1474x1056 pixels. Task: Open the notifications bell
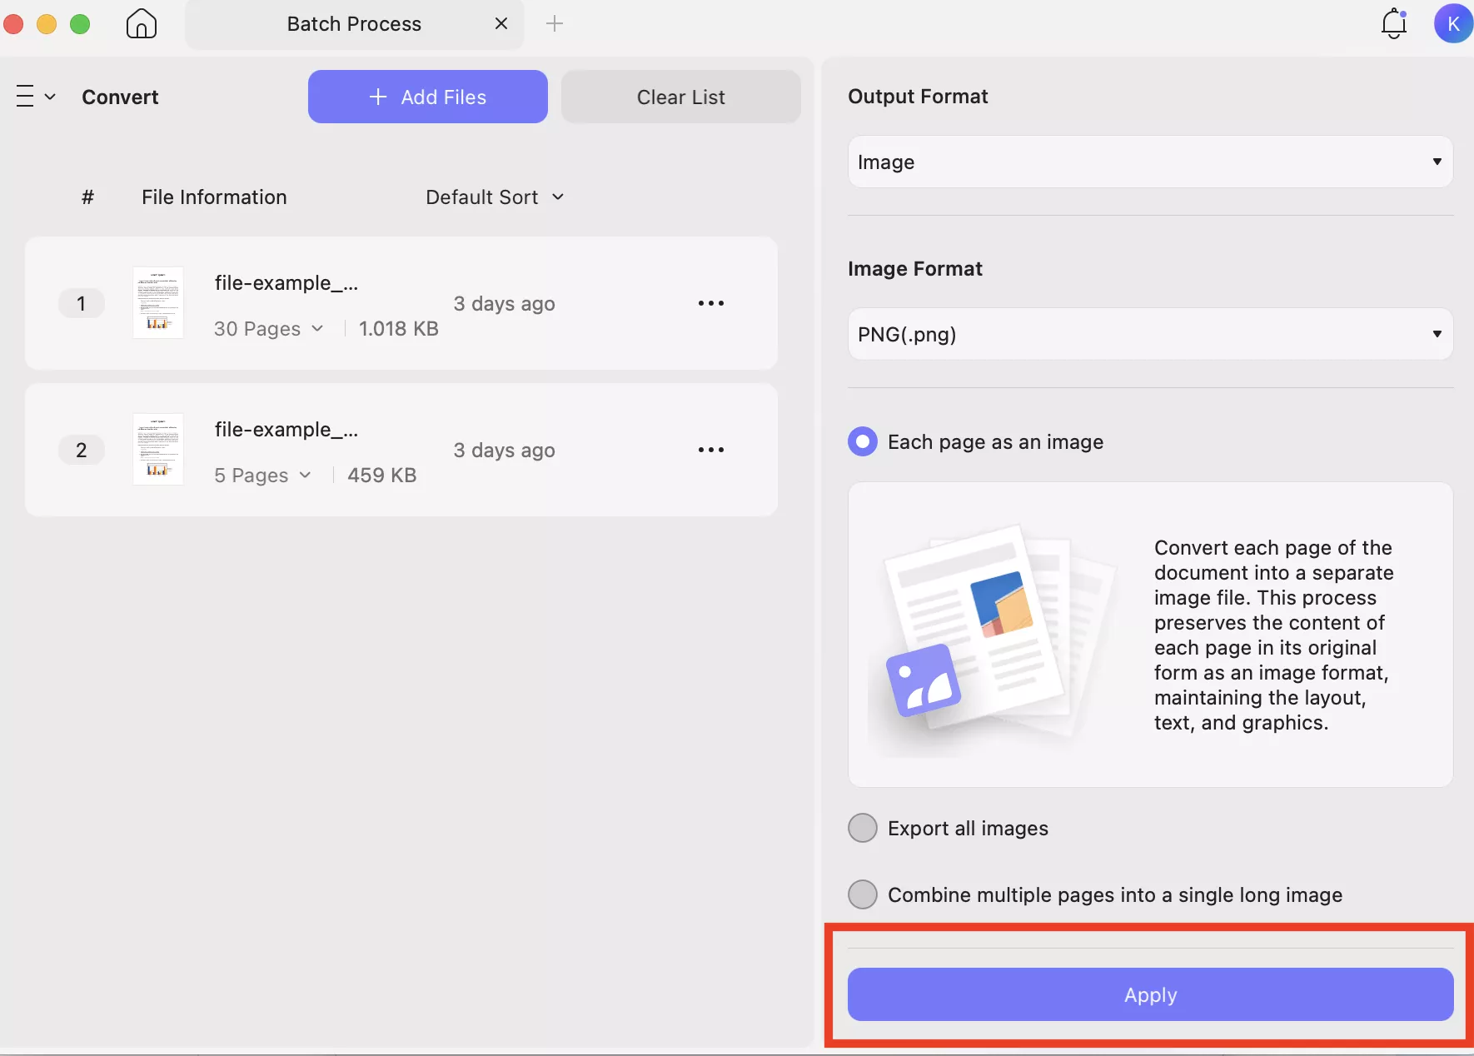(1394, 24)
